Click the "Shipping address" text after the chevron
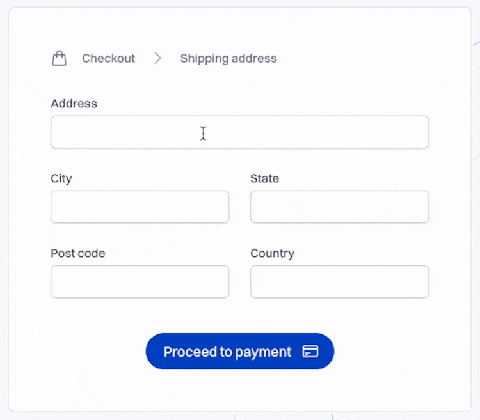The image size is (480, 420). coord(228,59)
